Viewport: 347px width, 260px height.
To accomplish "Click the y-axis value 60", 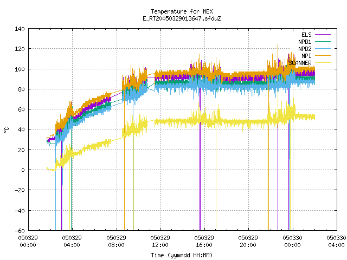I will (x=21, y=109).
